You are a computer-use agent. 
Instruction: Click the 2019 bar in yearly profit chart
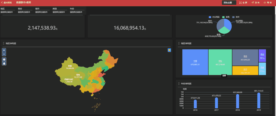pyautogui.click(x=259, y=100)
